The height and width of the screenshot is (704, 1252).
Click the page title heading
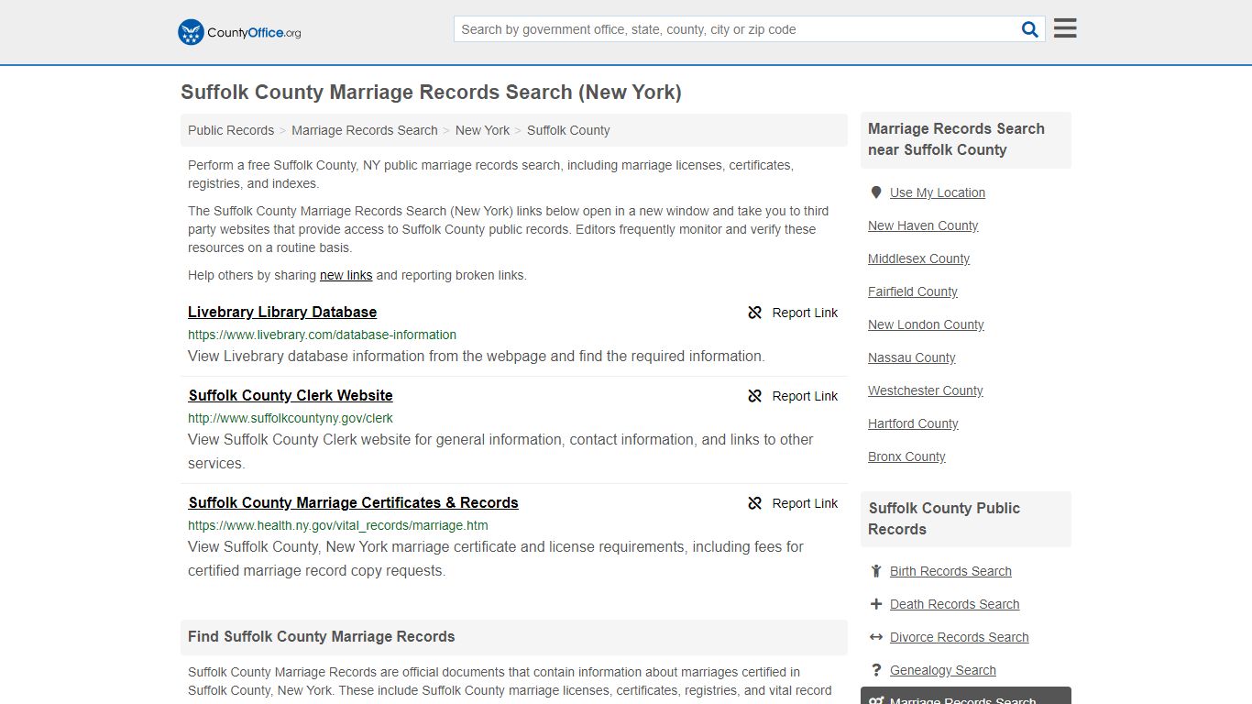[x=431, y=93]
